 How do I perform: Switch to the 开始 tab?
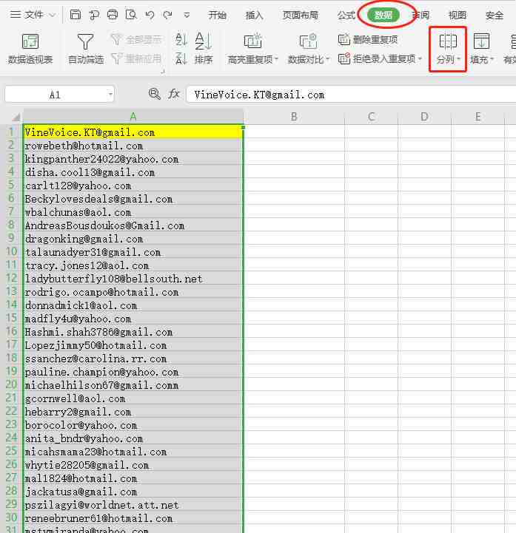pos(218,15)
